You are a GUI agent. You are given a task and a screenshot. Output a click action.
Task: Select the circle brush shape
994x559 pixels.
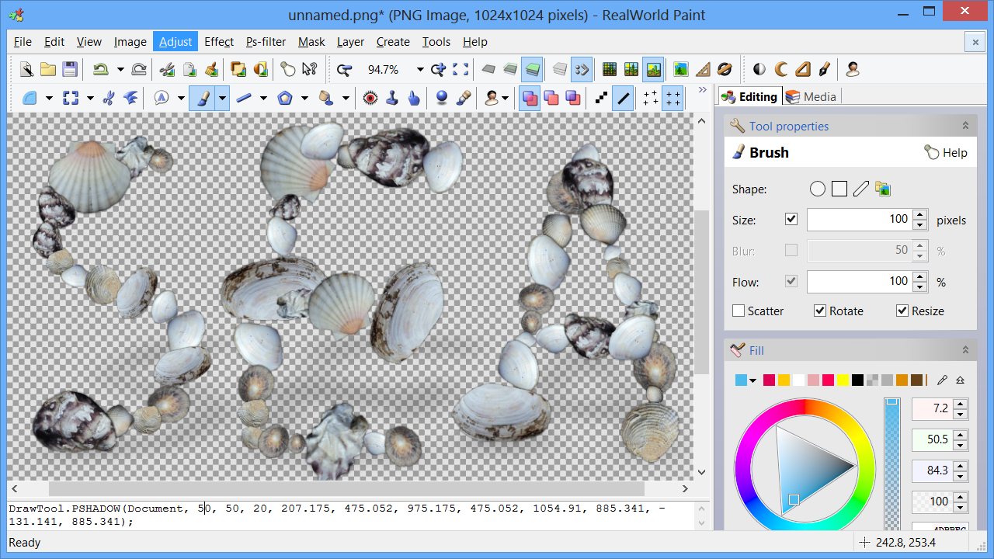pos(817,189)
